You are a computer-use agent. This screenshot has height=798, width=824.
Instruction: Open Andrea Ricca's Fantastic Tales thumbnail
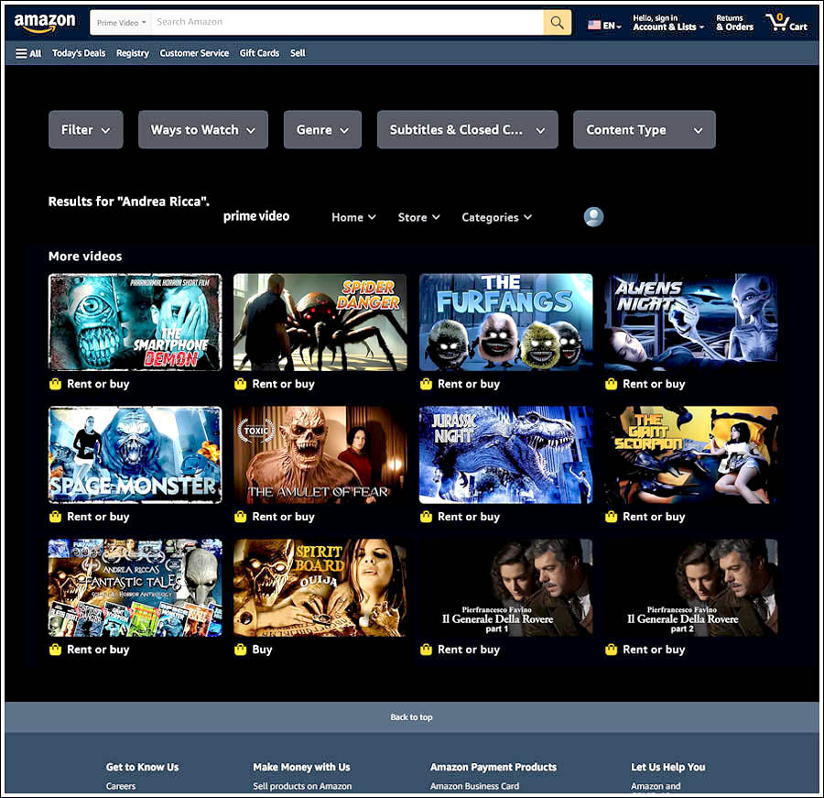click(136, 587)
